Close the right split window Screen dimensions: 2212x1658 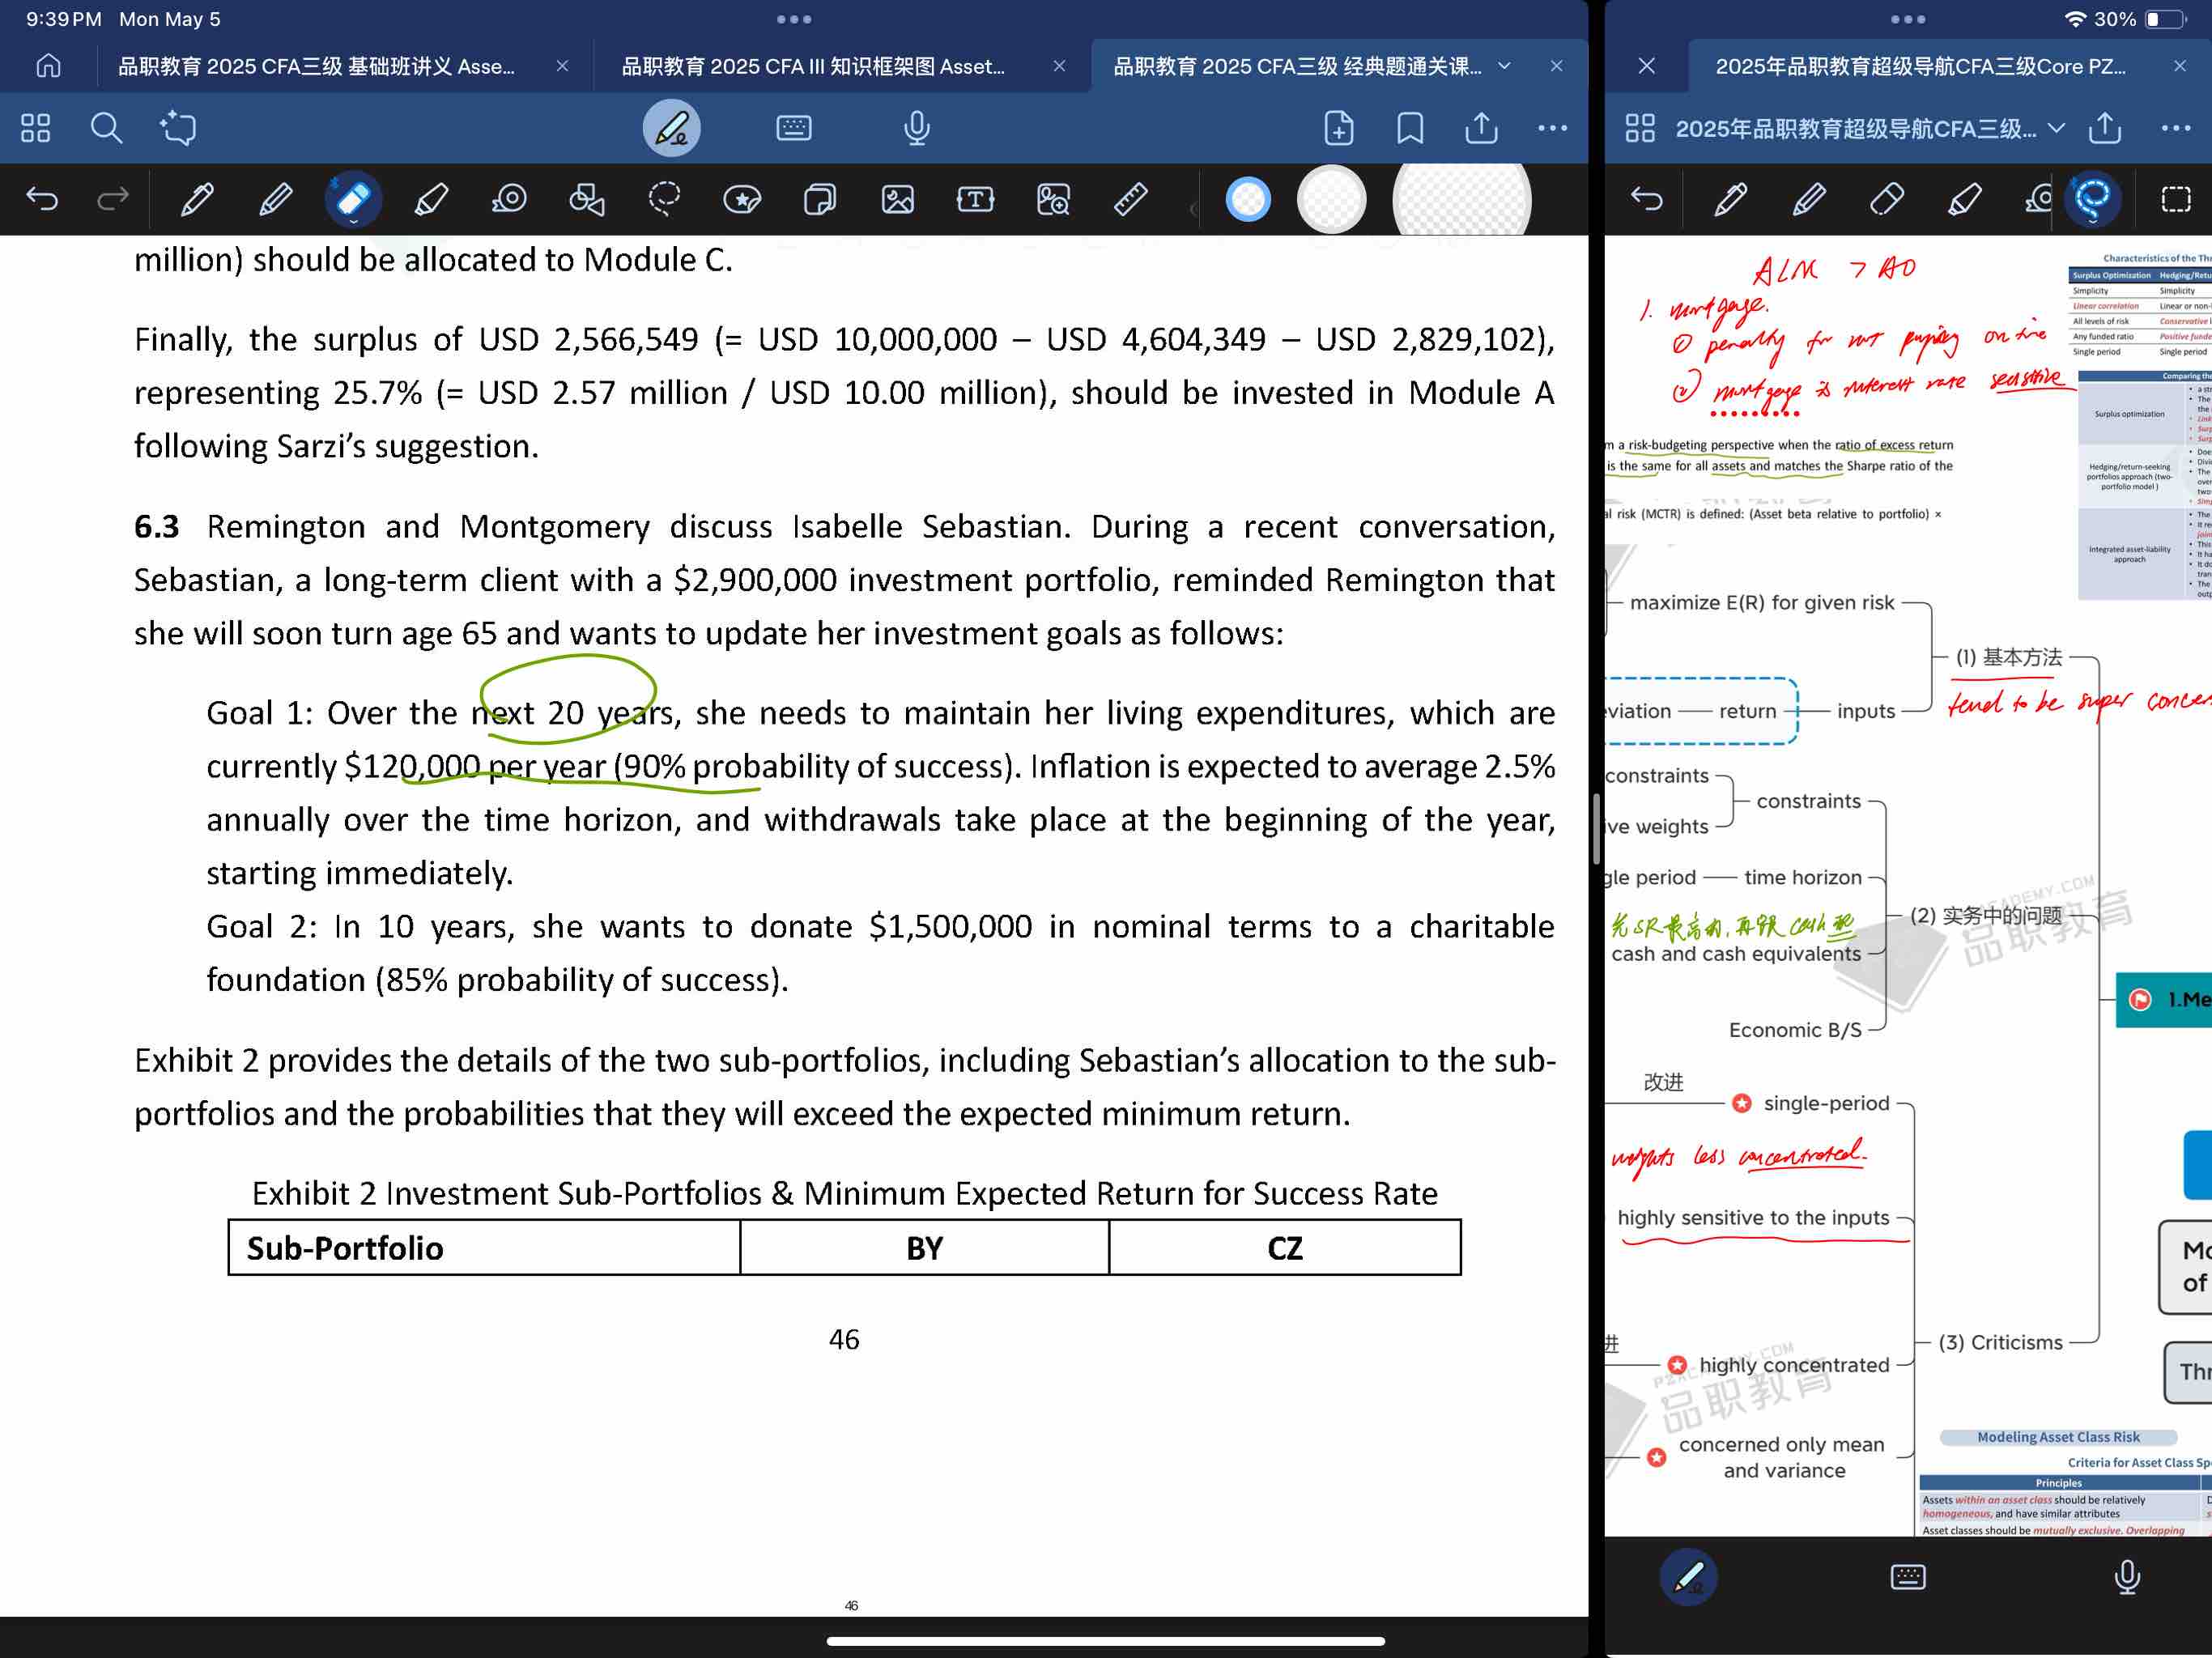[1647, 66]
